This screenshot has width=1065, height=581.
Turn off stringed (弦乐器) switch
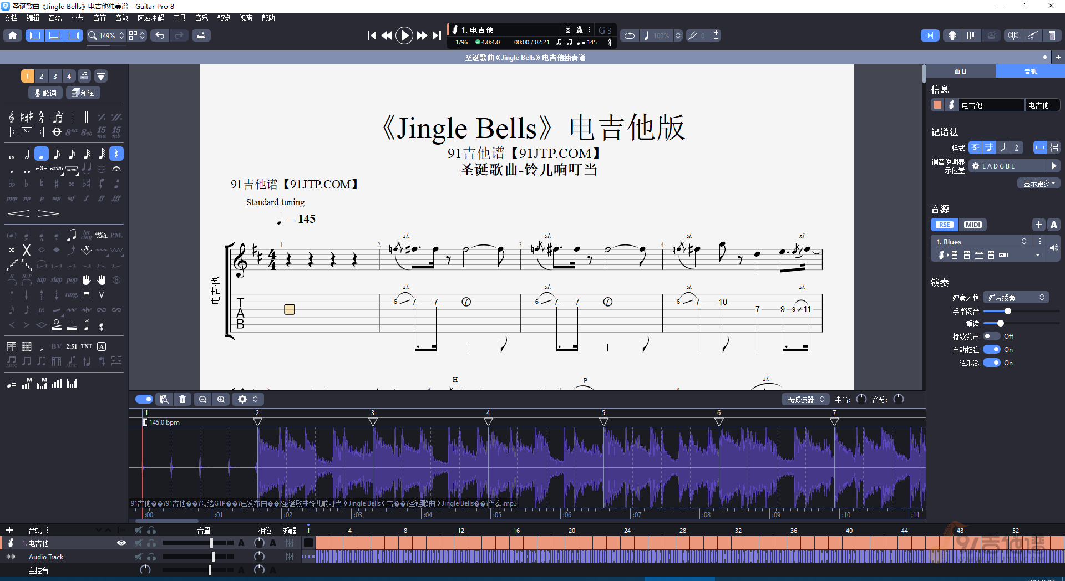[x=991, y=363]
